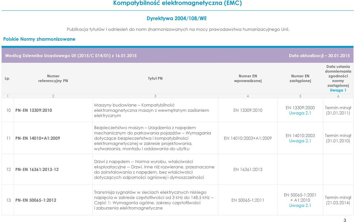Select cell 'PN-EN 50065-1:2012'
This screenshot has height=222, width=355.
click(x=36, y=200)
